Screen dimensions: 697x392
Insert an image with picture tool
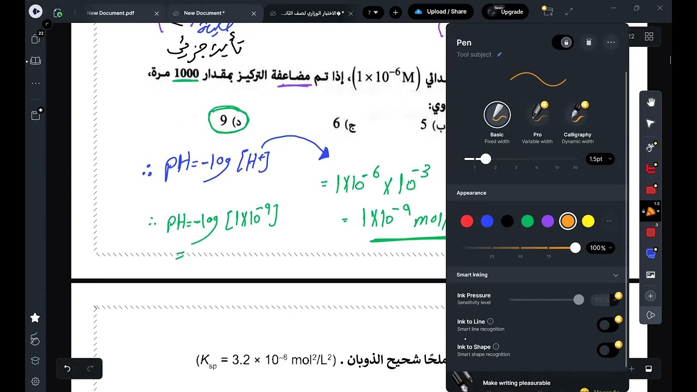pyautogui.click(x=651, y=275)
